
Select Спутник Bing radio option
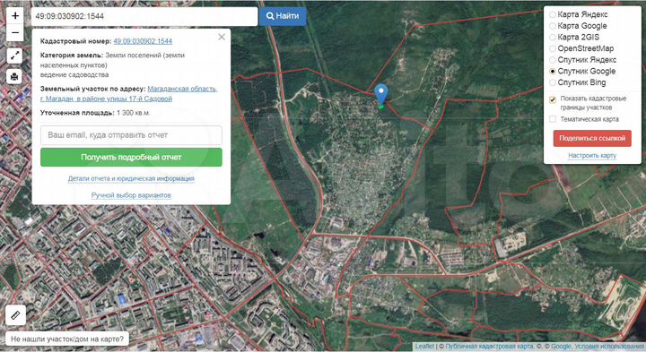553,82
